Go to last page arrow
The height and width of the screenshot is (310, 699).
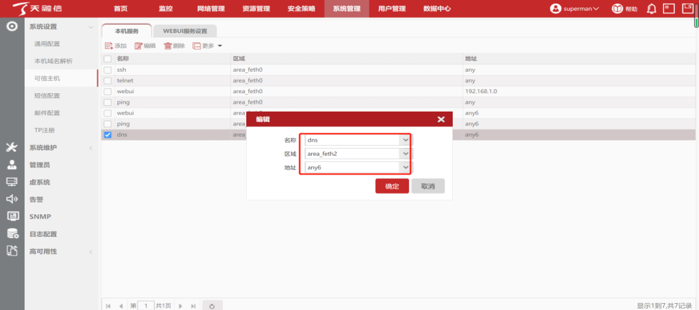193,306
